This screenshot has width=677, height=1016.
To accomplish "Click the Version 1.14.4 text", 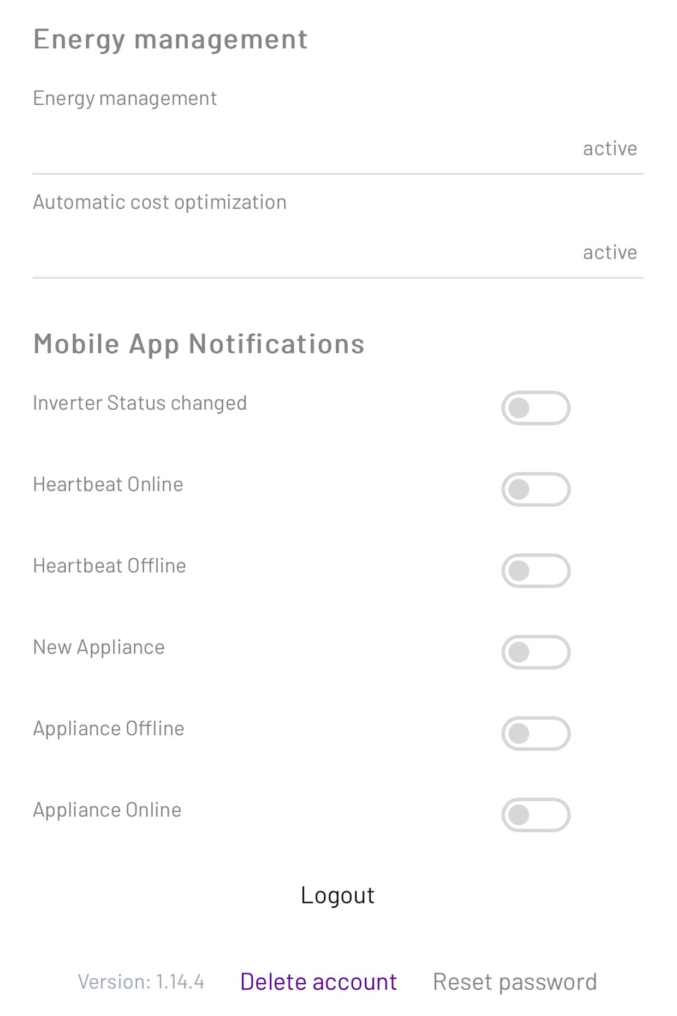I will point(141,982).
